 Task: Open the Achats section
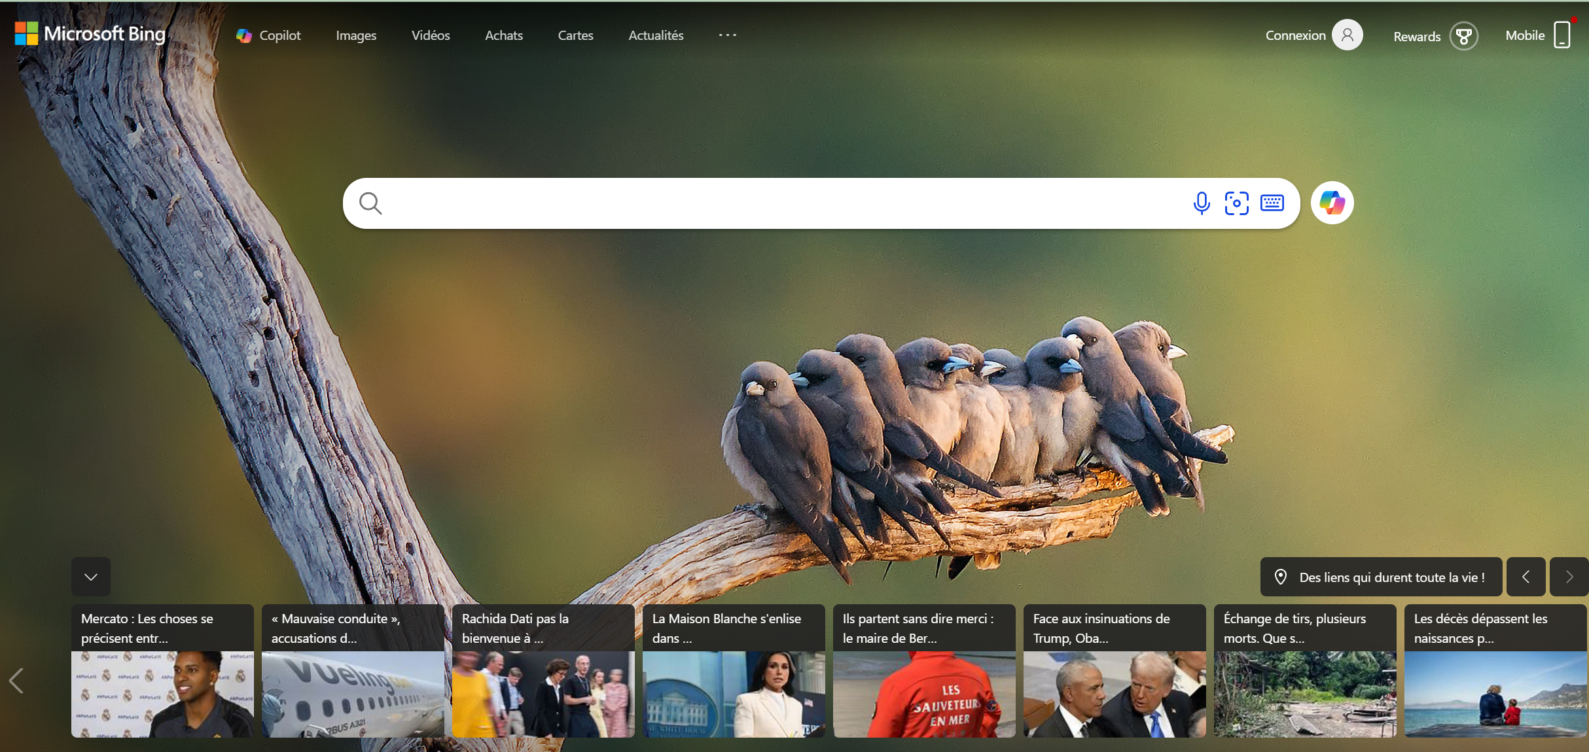point(504,35)
